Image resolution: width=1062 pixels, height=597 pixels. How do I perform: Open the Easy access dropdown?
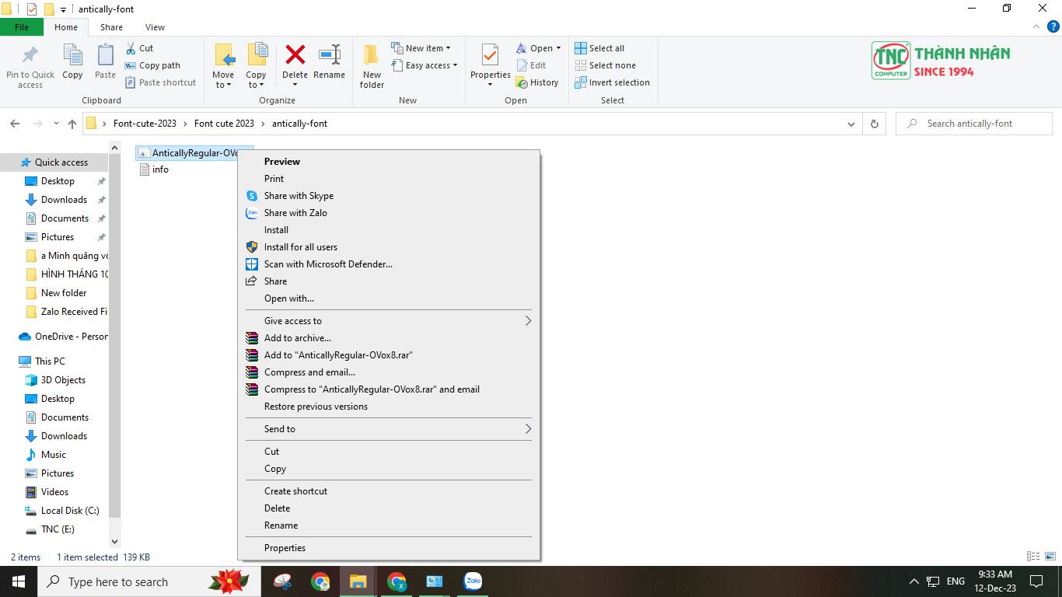424,65
